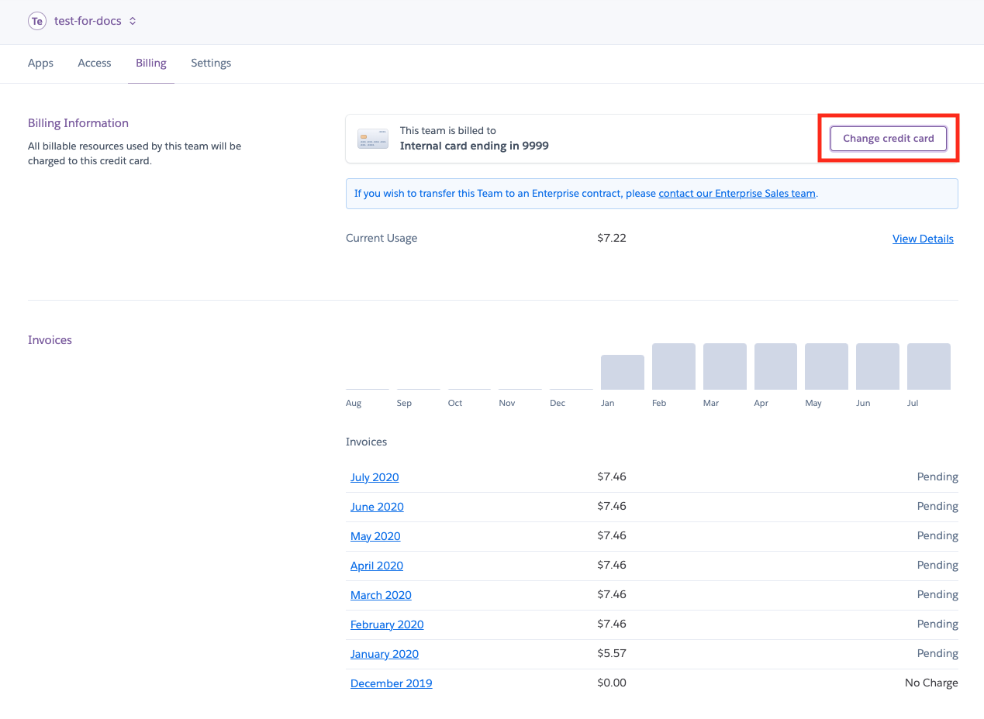View the December 2019 invoice
Screen dimensions: 984x719
[x=392, y=683]
